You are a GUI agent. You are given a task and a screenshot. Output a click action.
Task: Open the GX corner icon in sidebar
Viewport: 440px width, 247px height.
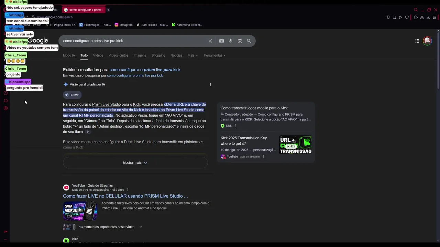point(5,232)
